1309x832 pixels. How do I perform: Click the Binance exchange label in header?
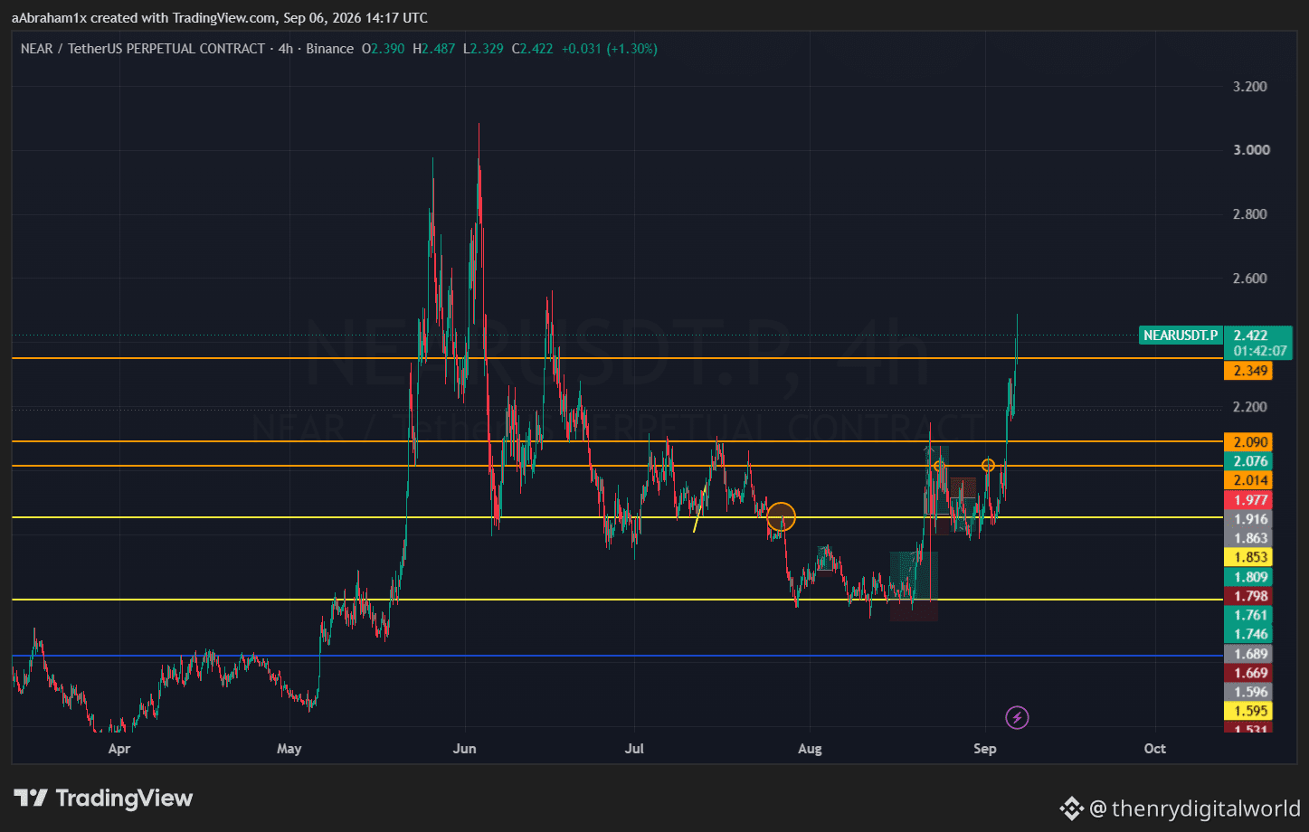[329, 49]
